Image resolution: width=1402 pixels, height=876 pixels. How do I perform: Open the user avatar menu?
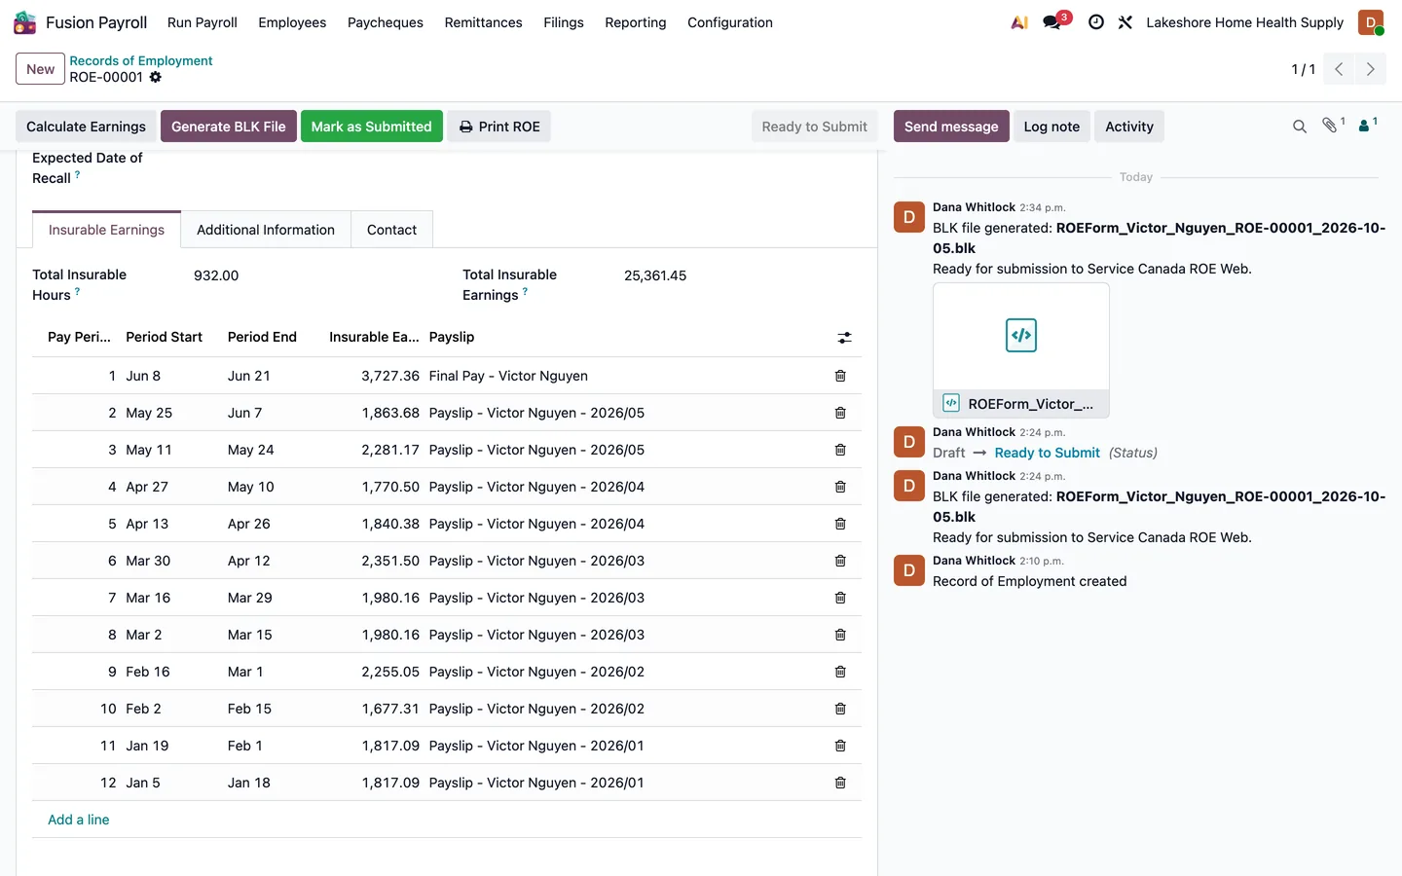click(1371, 22)
